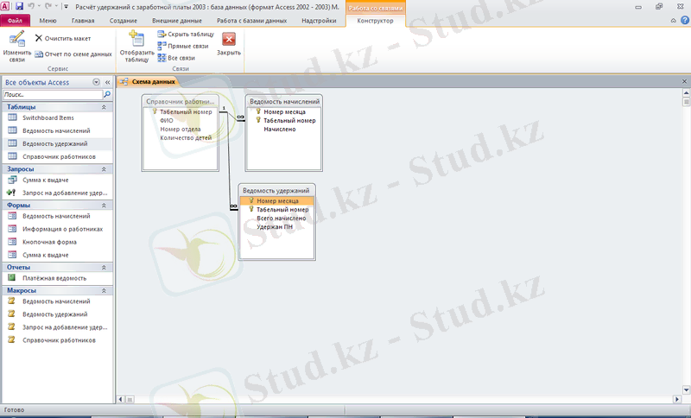Click ФИО field in Справочник работников
The image size is (691, 418).
[x=167, y=120]
